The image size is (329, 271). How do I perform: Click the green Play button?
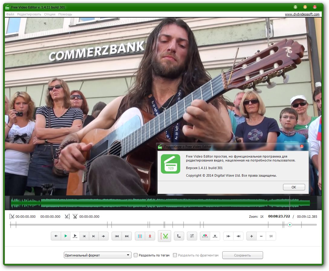coord(66,236)
